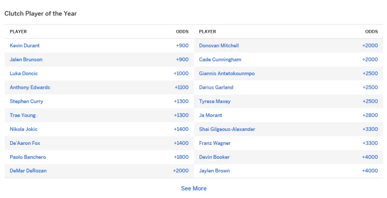Click DeMar DeRozan's name

(x=28, y=171)
